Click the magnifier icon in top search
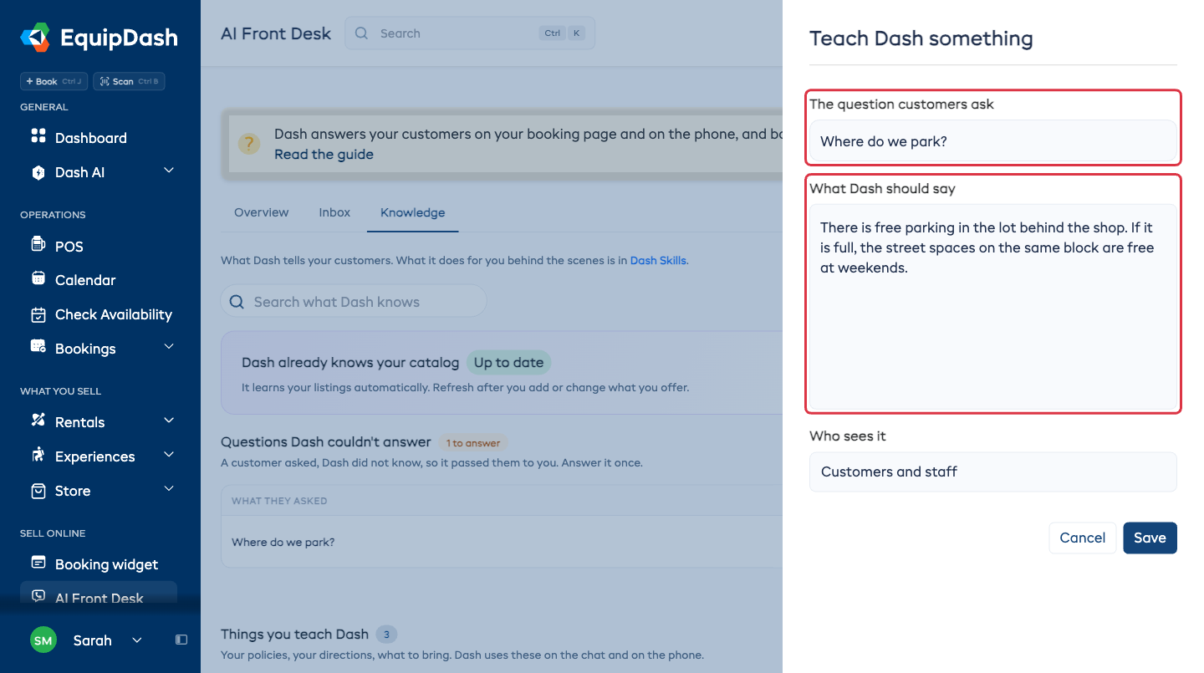Image resolution: width=1204 pixels, height=673 pixels. click(x=361, y=33)
